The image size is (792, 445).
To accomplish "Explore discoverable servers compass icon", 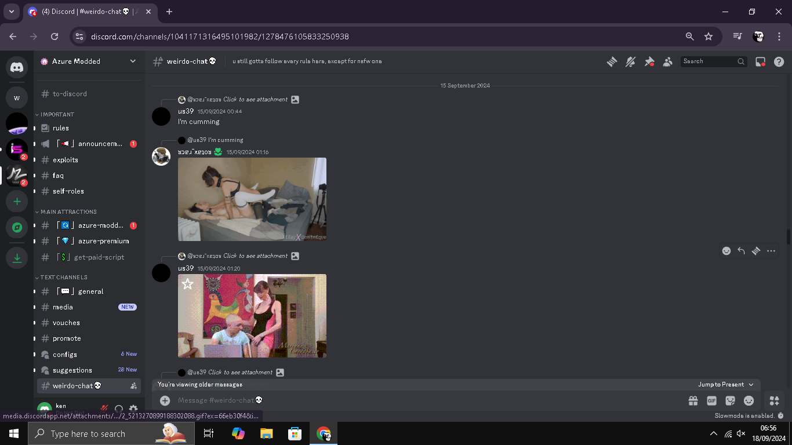I will 17,228.
